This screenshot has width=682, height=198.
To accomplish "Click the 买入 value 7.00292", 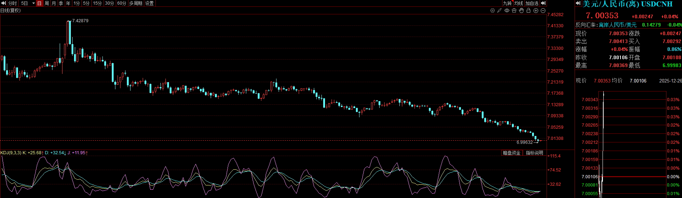I will 672,41.
